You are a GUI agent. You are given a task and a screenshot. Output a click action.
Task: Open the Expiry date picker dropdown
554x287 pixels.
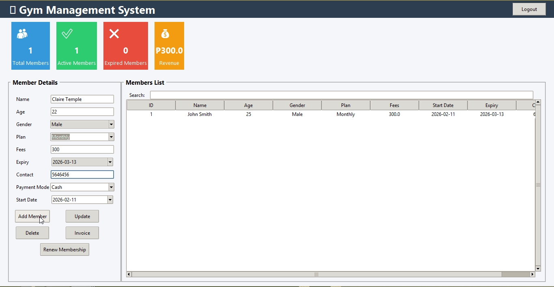pos(110,162)
